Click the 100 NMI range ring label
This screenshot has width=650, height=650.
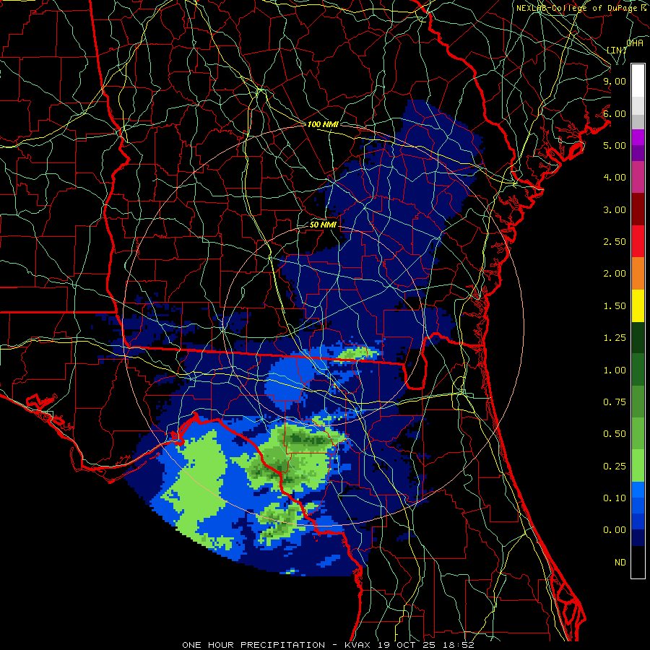(x=323, y=124)
